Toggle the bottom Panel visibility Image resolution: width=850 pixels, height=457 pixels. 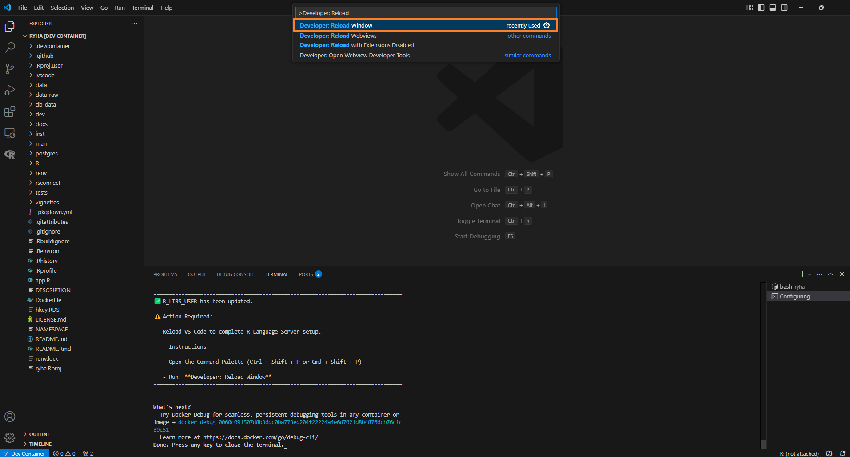[773, 8]
